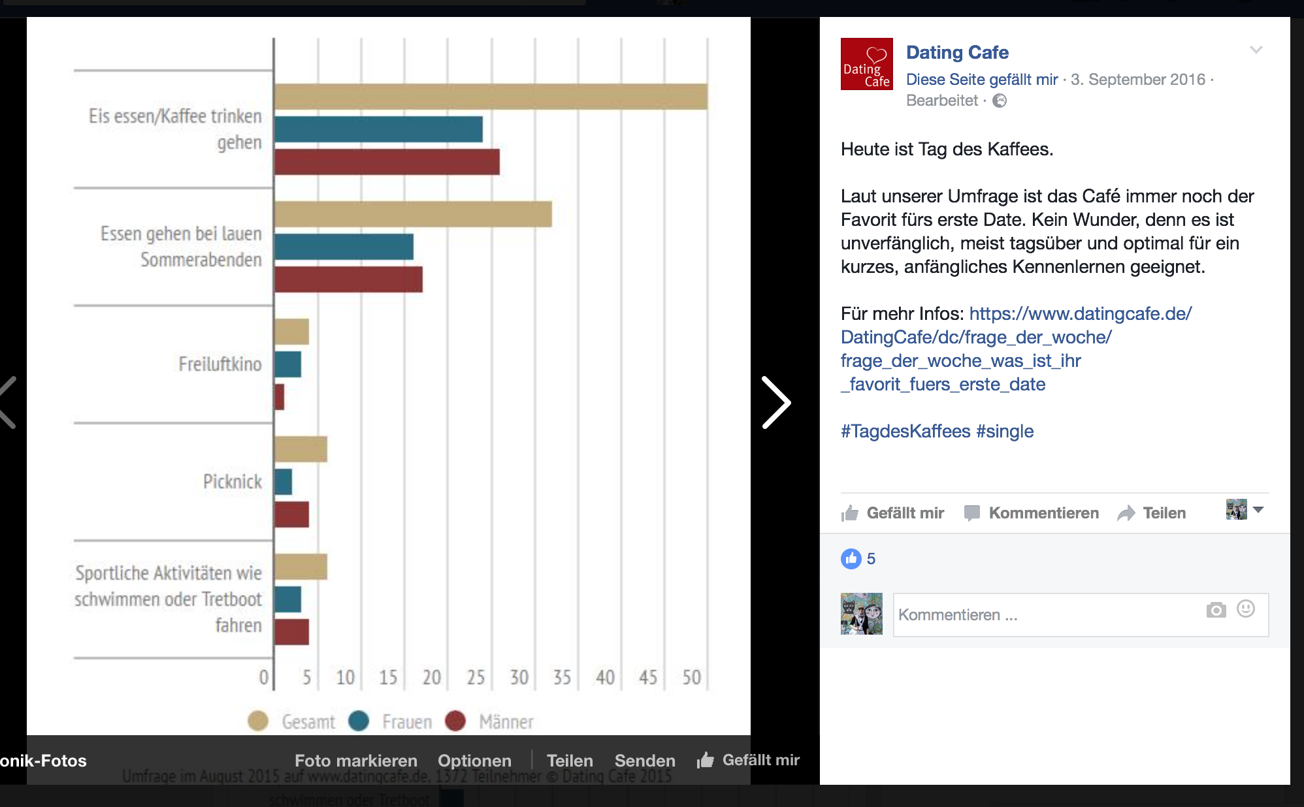Select Foto markieren in photo bar
Screen dimensions: 1304x807
coord(355,761)
